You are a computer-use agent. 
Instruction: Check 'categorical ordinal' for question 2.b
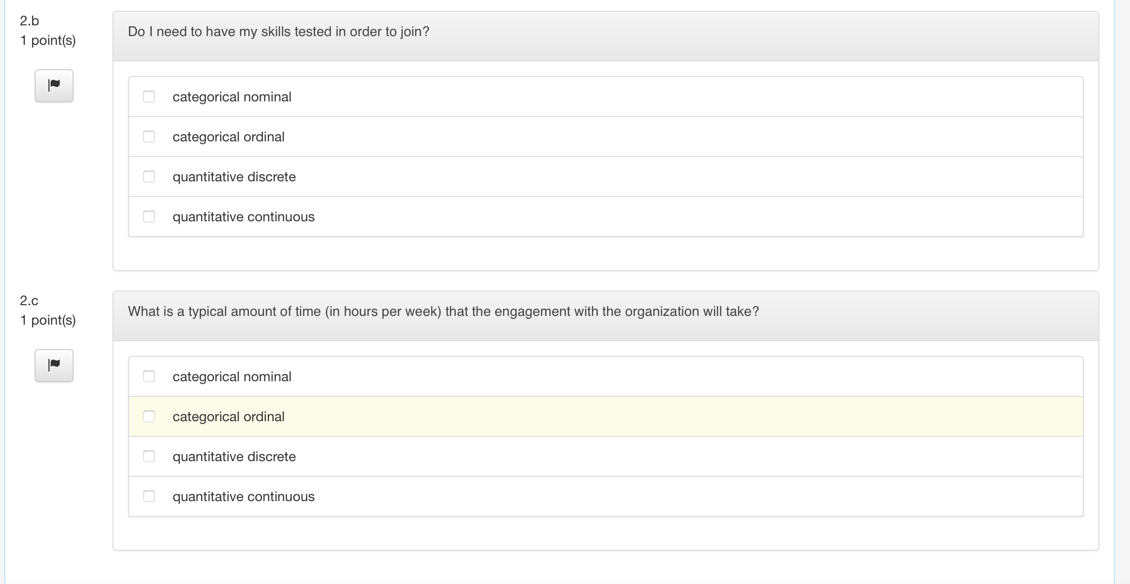pyautogui.click(x=149, y=136)
